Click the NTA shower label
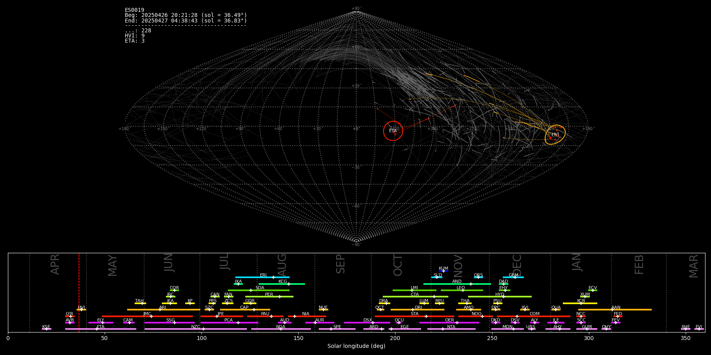This screenshot has width=711, height=355. [451, 327]
